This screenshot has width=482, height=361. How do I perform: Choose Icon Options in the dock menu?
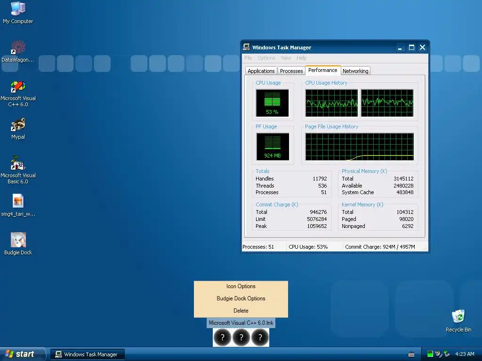tap(241, 286)
